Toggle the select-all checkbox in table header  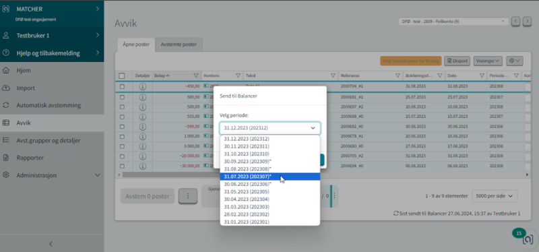pos(122,75)
